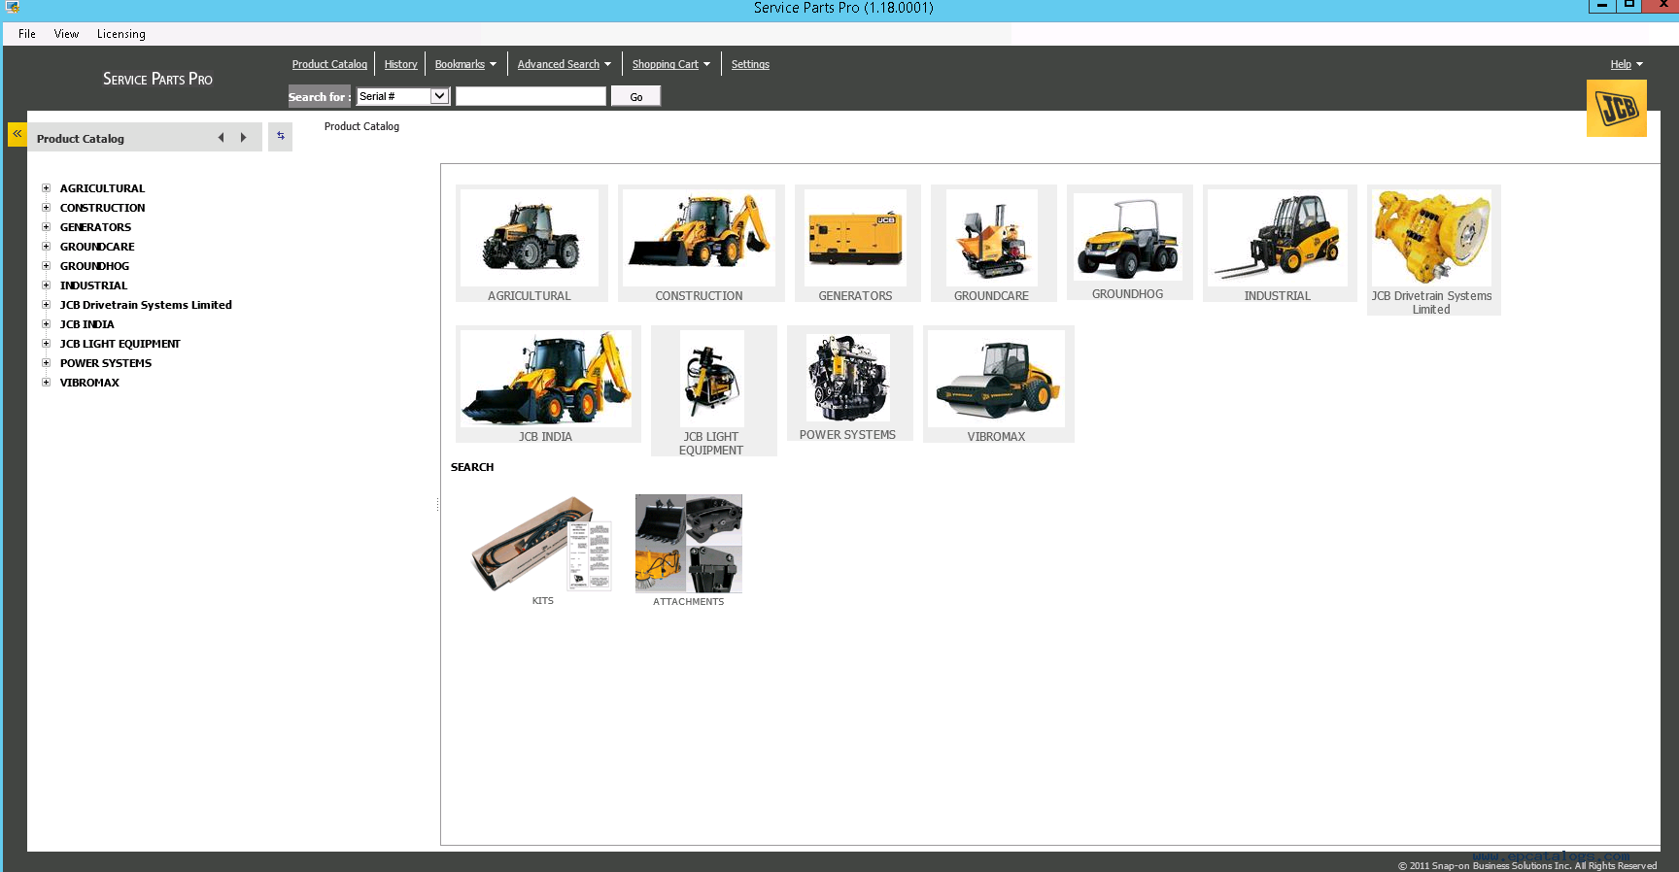Screen dimensions: 1679x872
Task: Open the POWER SYSTEMS engine thumbnail
Action: pos(848,378)
